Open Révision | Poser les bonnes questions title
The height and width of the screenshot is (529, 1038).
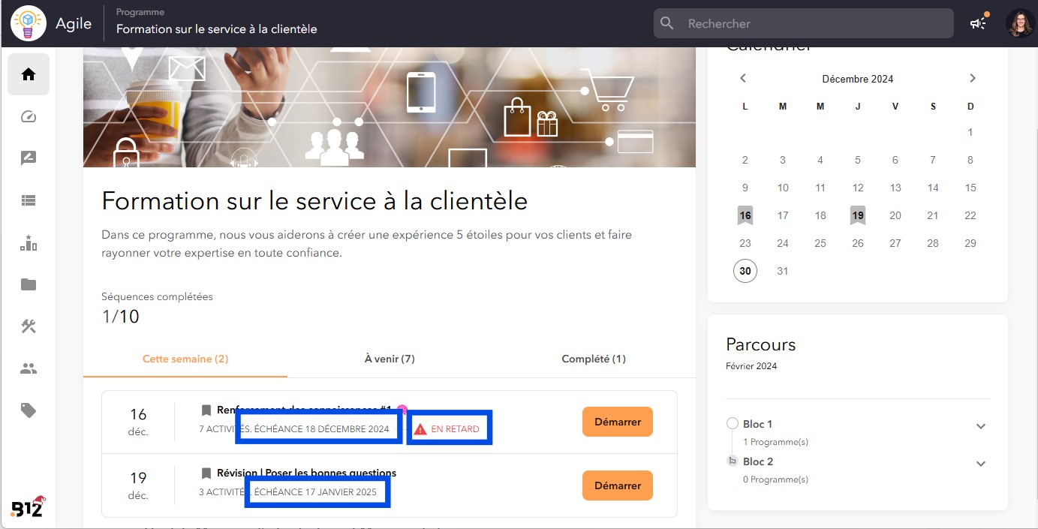(x=306, y=473)
